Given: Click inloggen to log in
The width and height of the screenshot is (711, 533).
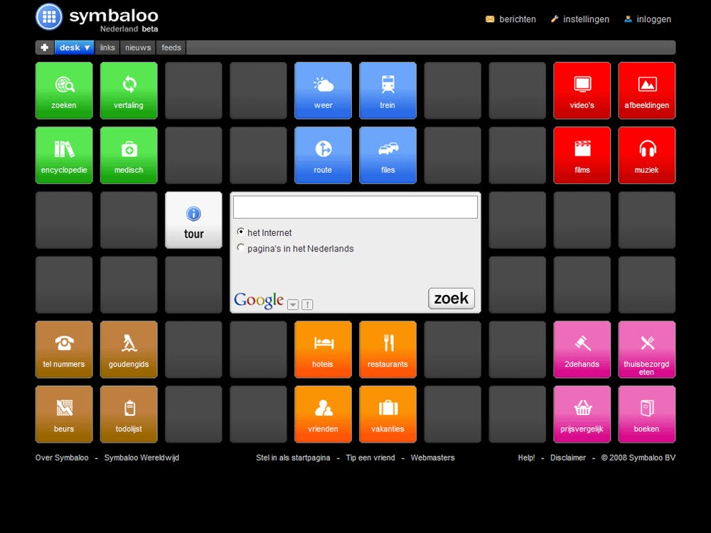Looking at the screenshot, I should tap(648, 19).
